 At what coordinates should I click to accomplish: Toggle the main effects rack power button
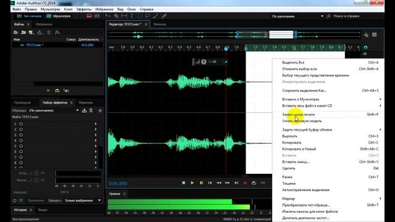[x=15, y=200]
